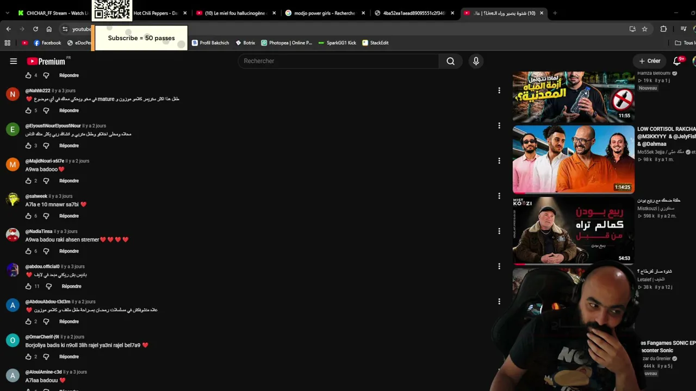Open the browser extensions puzzle icon

pyautogui.click(x=663, y=29)
